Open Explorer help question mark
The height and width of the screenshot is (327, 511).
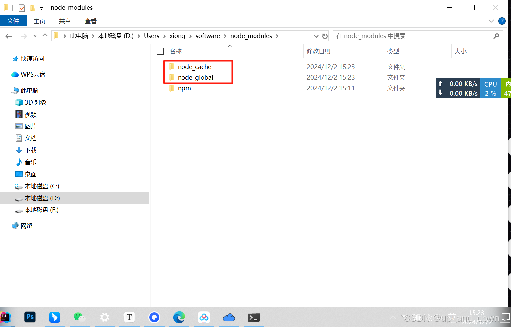[502, 21]
